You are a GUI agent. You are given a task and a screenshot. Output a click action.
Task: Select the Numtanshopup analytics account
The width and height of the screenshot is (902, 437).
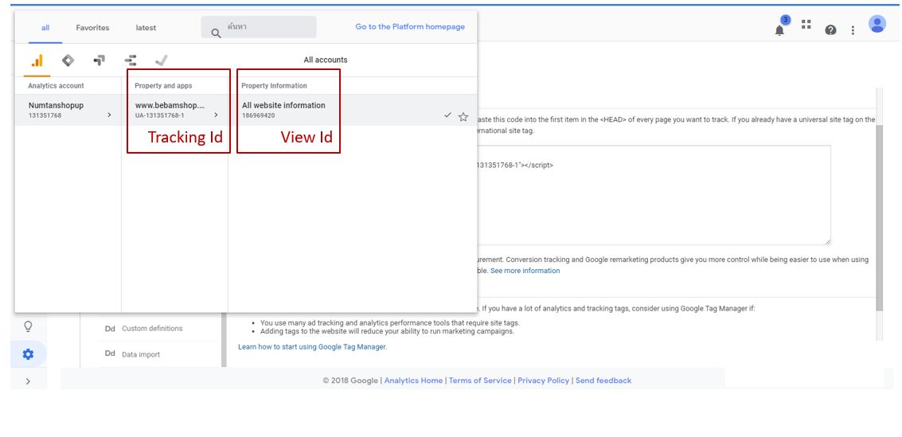tap(68, 111)
